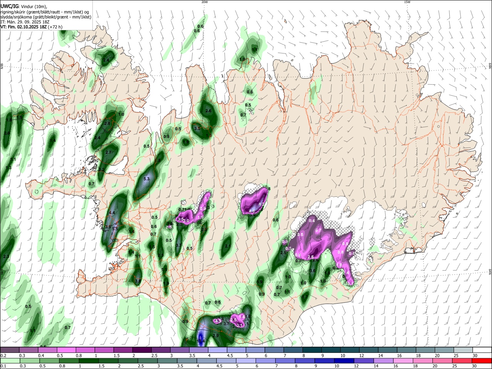Viewport: 492px width, 369px height.
Task: Click the 'VT: Fim. 02.10.2025 18Z' valid time
Action: 23,27
